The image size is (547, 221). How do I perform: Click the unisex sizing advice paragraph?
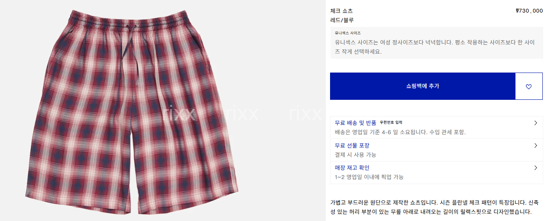(x=434, y=47)
